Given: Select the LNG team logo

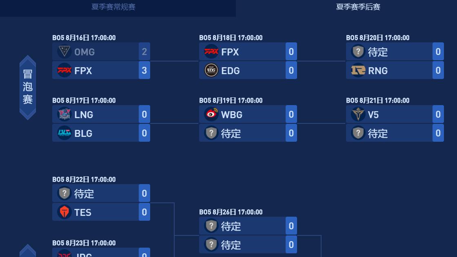Looking at the screenshot, I should (64, 114).
